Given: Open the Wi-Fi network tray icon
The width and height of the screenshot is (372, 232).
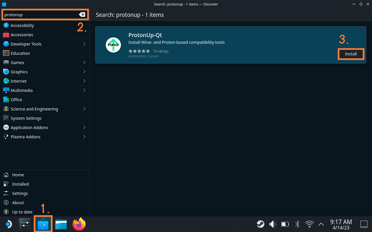Looking at the screenshot, I should coord(310,224).
